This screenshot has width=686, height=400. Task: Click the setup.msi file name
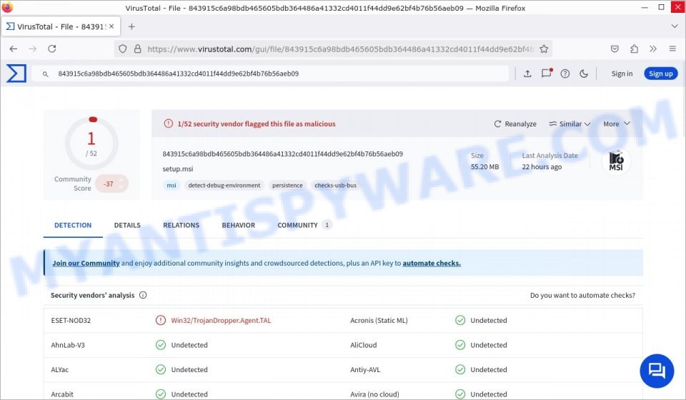(x=178, y=169)
